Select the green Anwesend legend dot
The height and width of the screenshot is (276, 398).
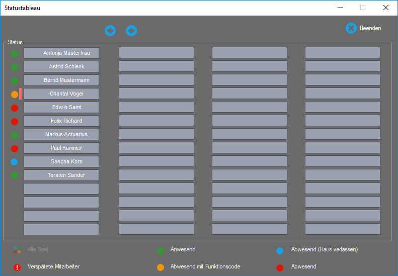click(161, 250)
